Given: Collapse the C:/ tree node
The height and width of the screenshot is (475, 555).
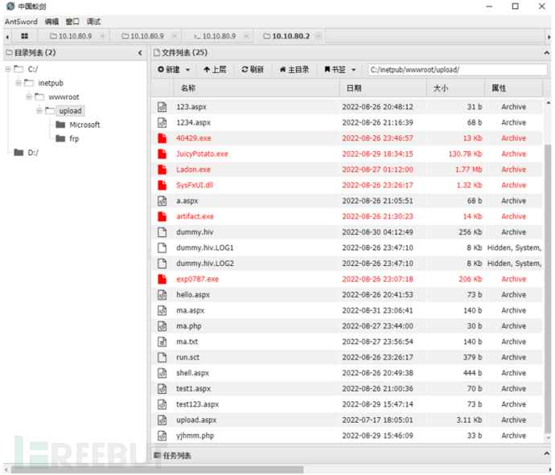Looking at the screenshot, I should tap(8, 69).
